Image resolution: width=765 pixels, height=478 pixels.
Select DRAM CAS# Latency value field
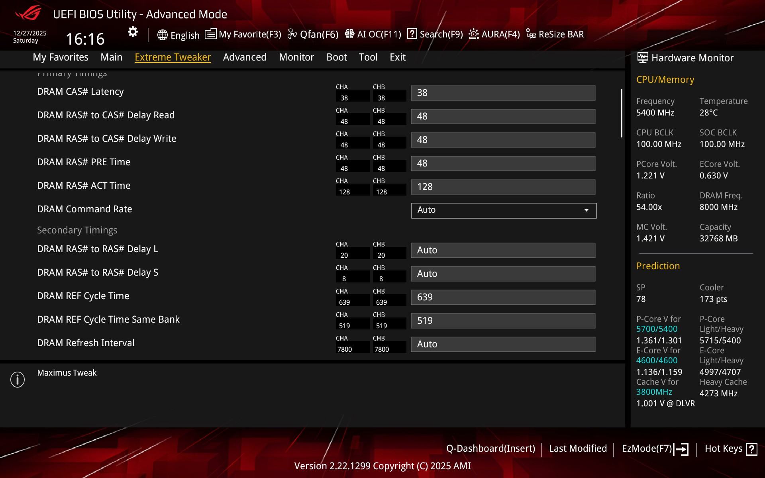[503, 93]
